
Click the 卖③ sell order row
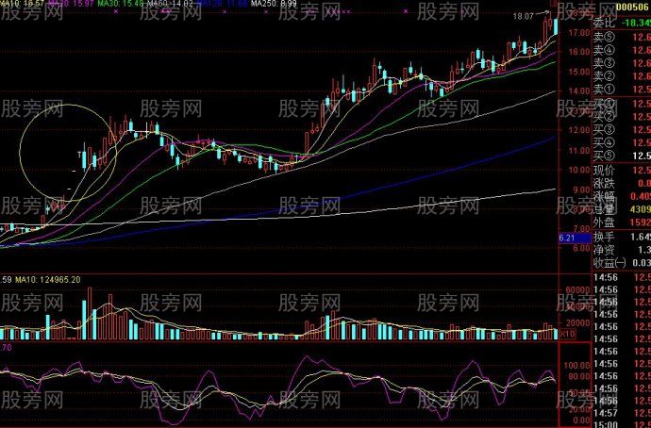(x=622, y=63)
